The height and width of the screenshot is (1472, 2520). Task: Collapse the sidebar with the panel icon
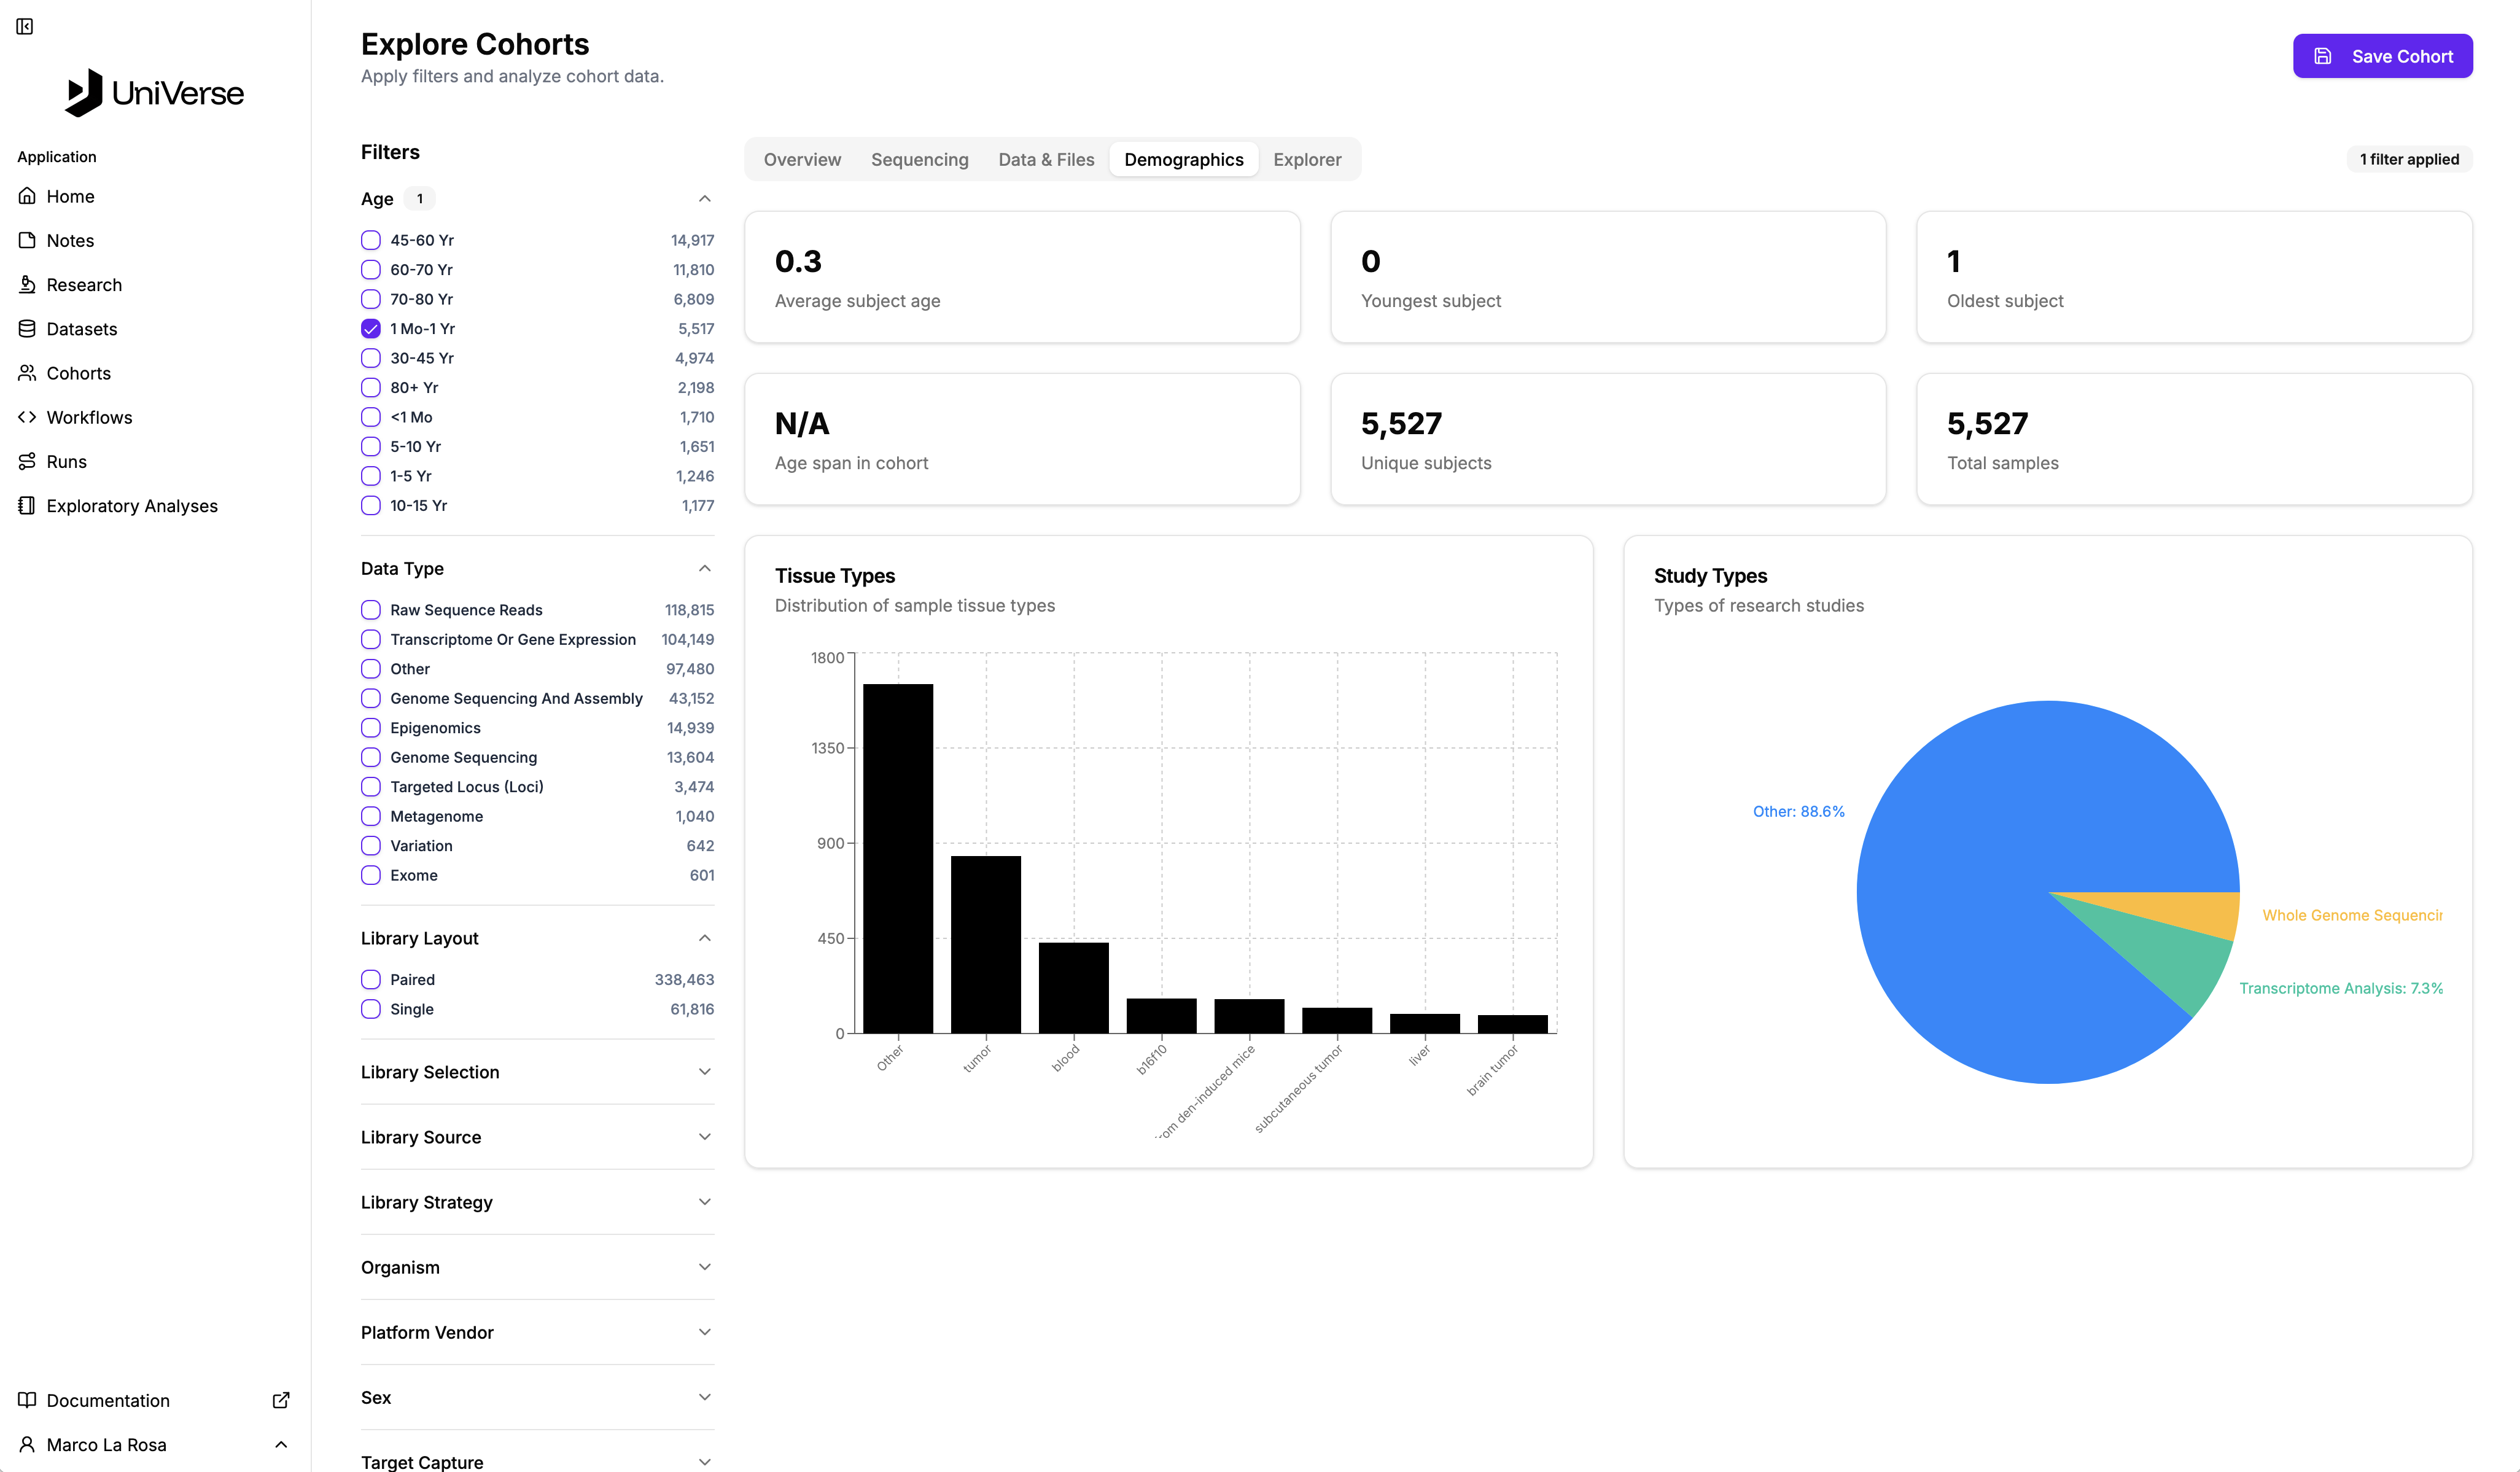[x=25, y=26]
